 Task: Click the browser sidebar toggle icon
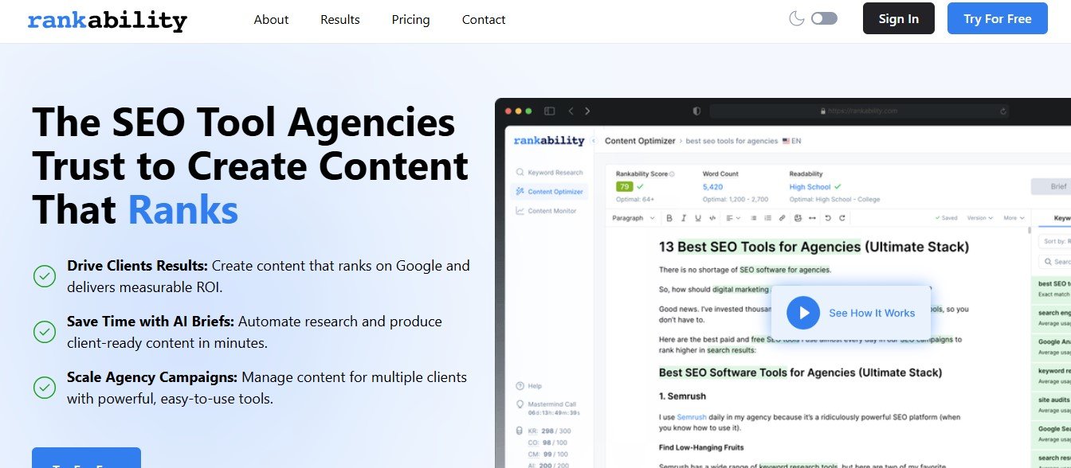click(549, 111)
